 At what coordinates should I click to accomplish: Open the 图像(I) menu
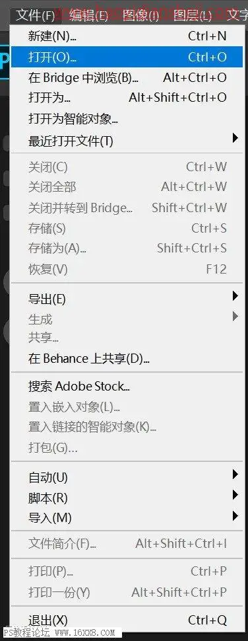[140, 16]
